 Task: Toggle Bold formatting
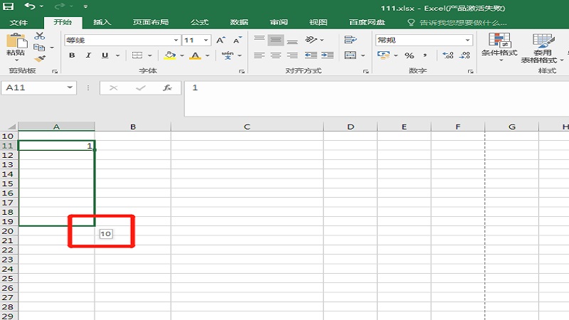72,55
